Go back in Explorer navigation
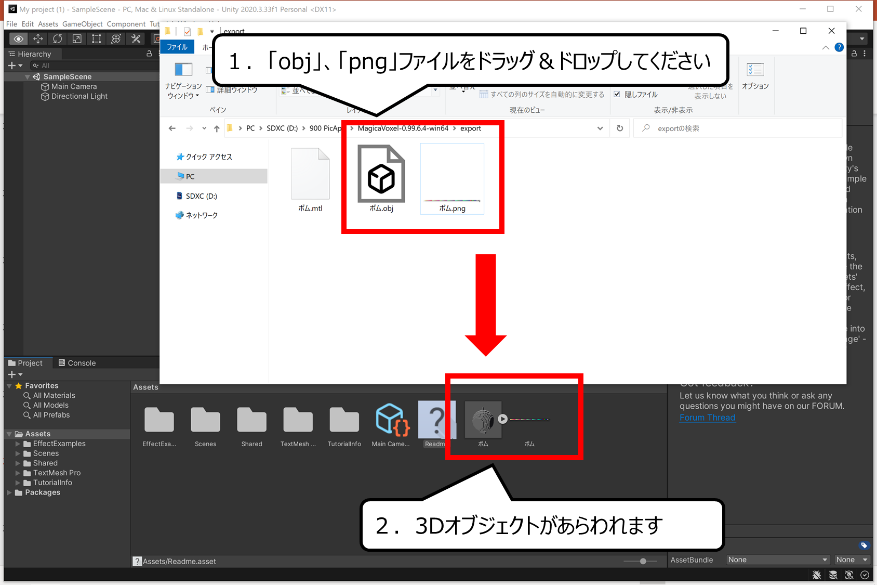 172,128
